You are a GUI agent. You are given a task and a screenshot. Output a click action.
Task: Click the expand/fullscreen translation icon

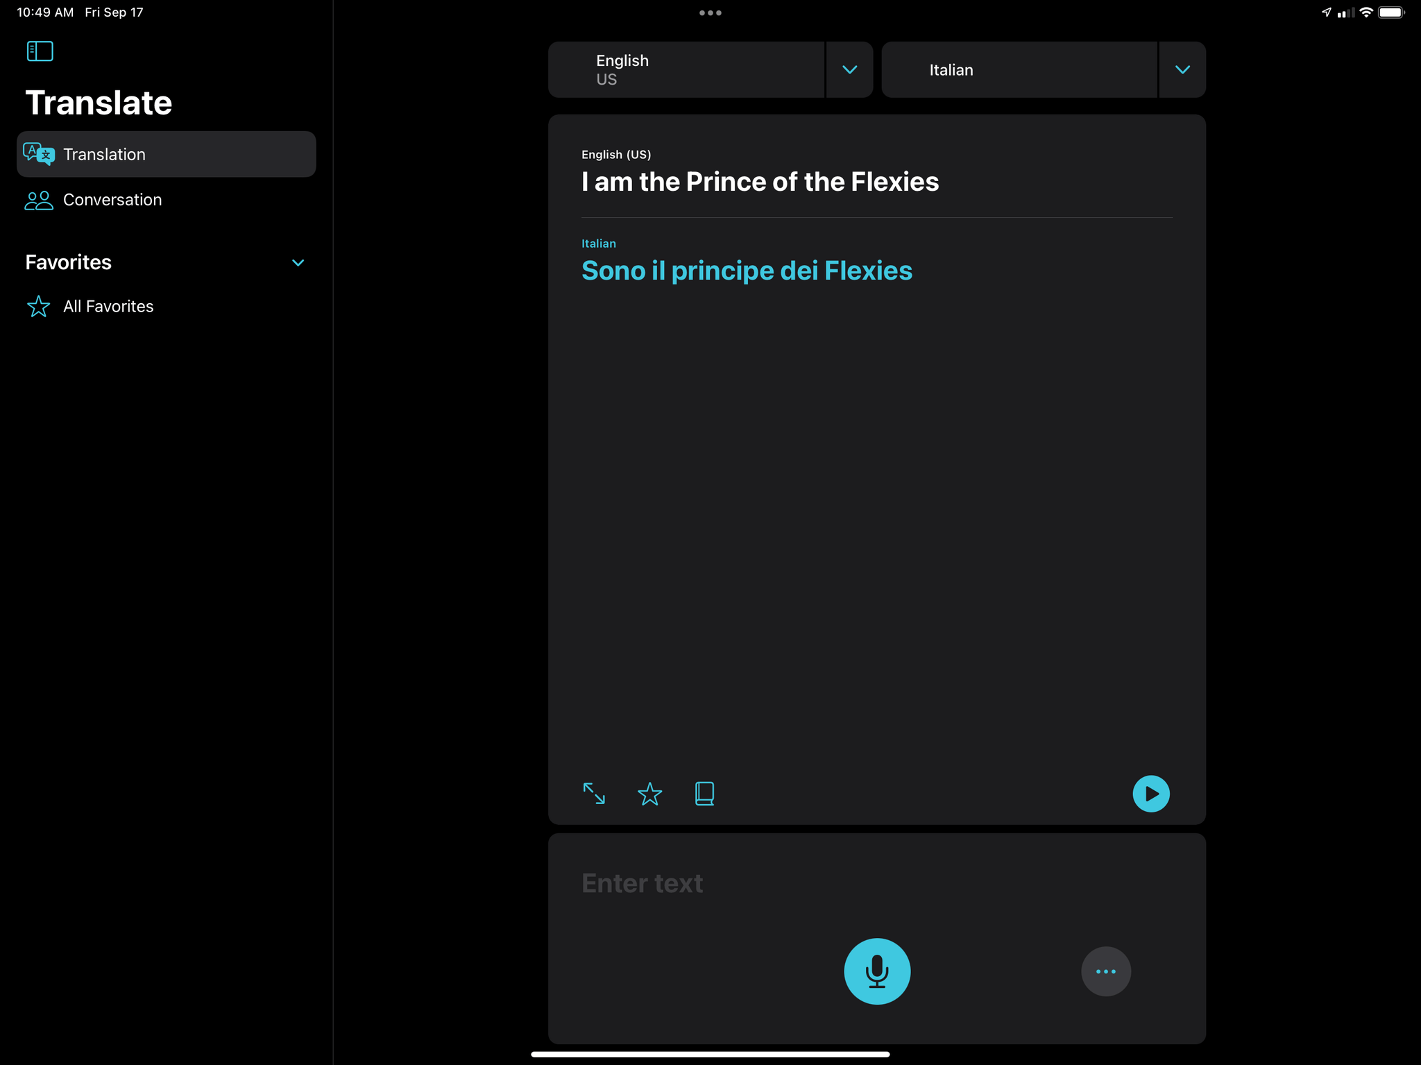594,792
